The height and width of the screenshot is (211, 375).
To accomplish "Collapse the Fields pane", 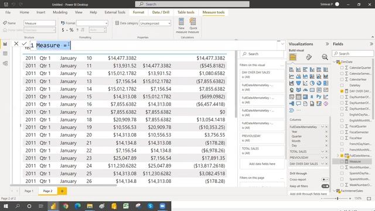I will pos(371,44).
